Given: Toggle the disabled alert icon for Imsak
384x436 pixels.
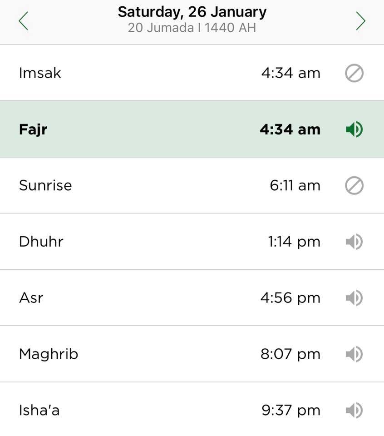Looking at the screenshot, I should click(x=354, y=73).
